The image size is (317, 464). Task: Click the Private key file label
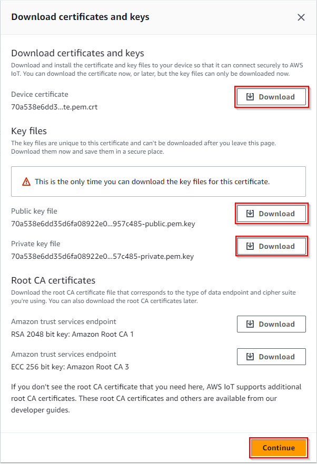coord(36,244)
